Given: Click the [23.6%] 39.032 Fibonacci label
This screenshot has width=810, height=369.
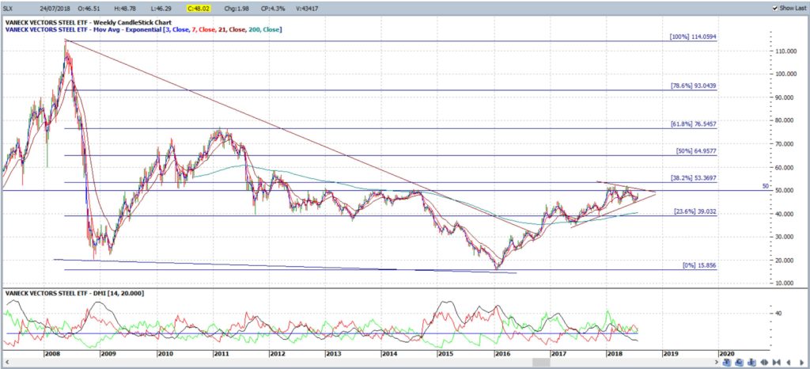Looking at the screenshot, I should [x=695, y=211].
